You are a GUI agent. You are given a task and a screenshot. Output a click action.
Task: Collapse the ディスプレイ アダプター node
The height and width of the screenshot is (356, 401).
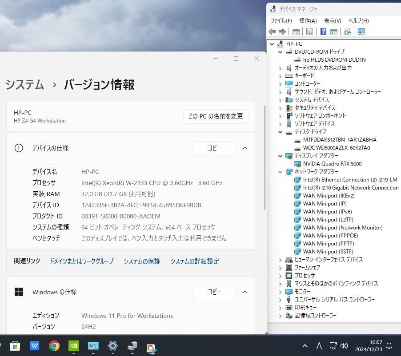click(x=280, y=156)
